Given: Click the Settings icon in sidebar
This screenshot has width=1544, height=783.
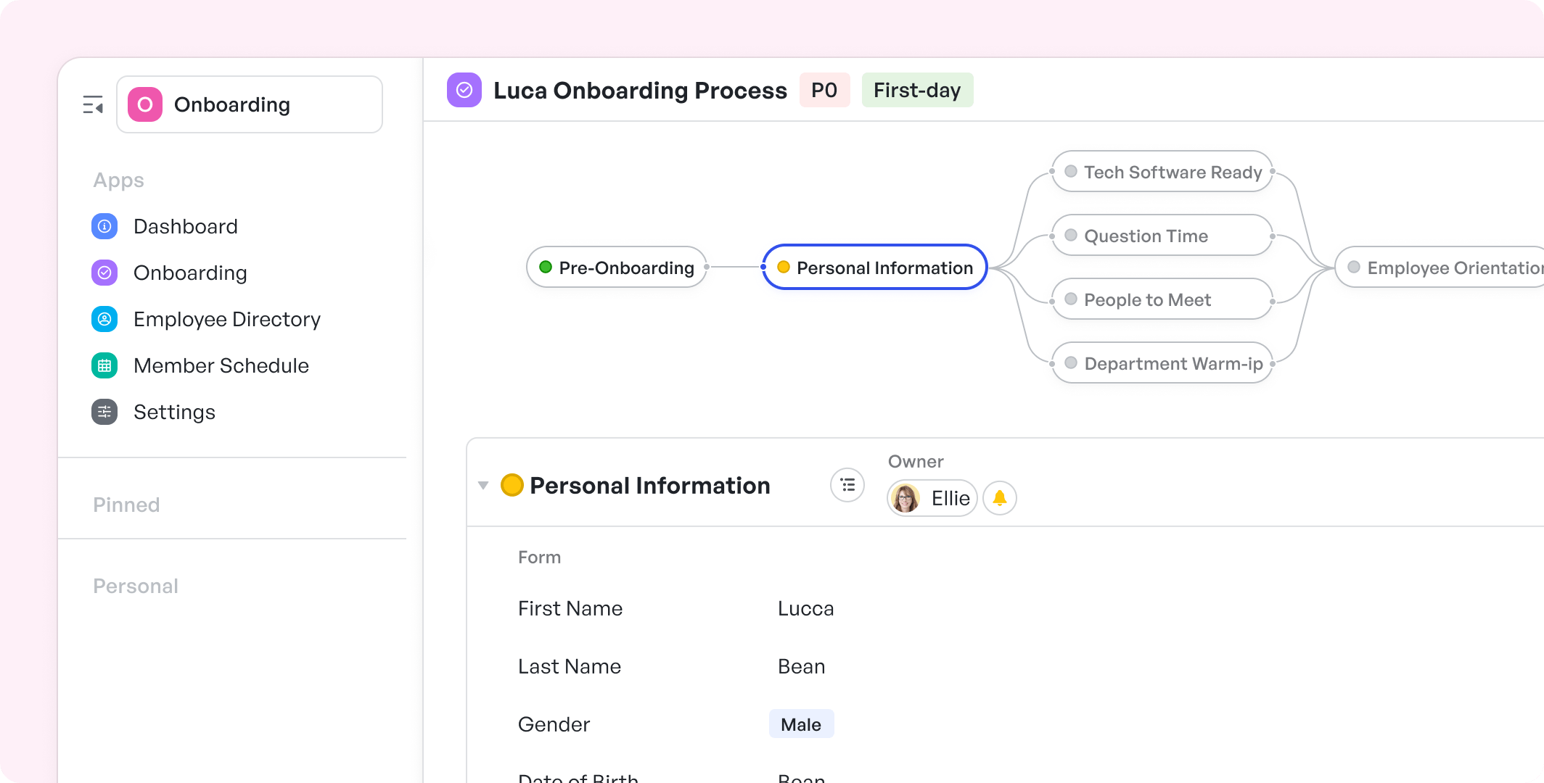Looking at the screenshot, I should click(x=103, y=410).
